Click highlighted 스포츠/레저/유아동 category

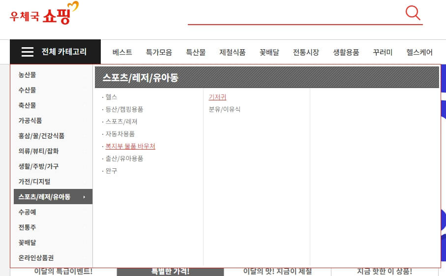click(53, 197)
